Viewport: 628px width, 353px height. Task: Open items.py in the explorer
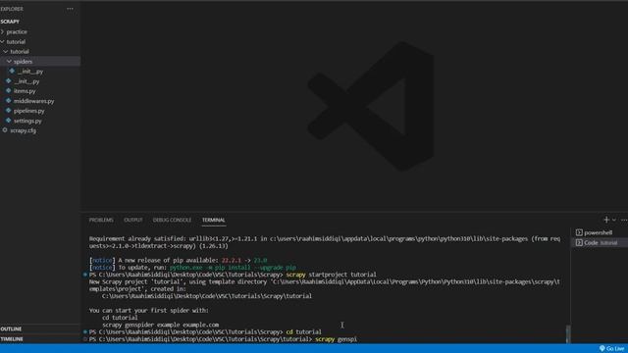[25, 91]
